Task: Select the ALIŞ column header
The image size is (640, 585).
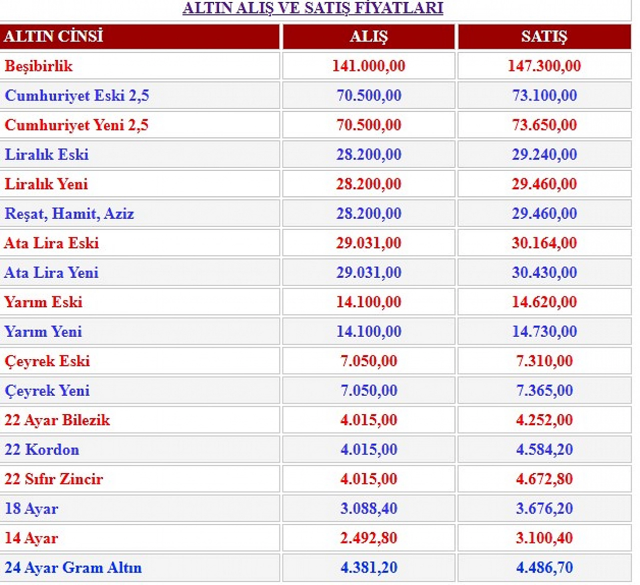Action: (x=369, y=36)
